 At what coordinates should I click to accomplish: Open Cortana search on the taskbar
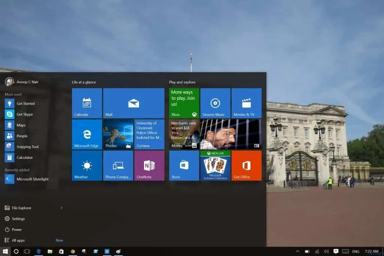point(16,251)
